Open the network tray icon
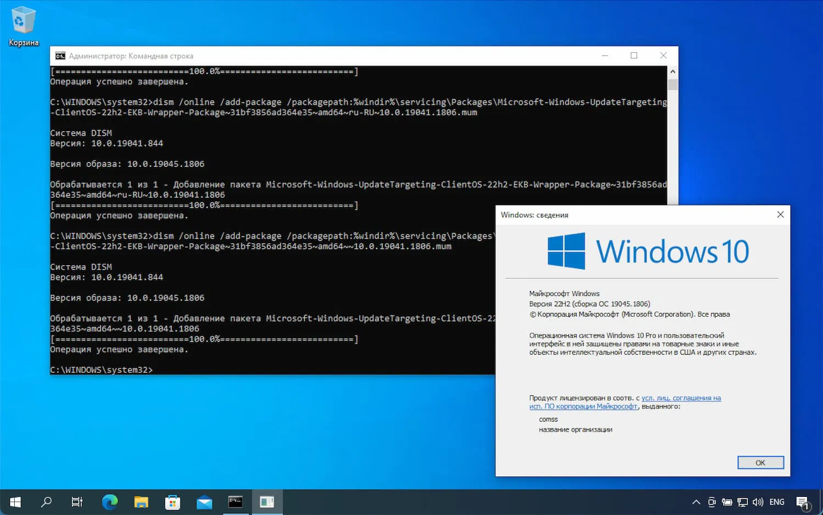The image size is (823, 515). (742, 502)
